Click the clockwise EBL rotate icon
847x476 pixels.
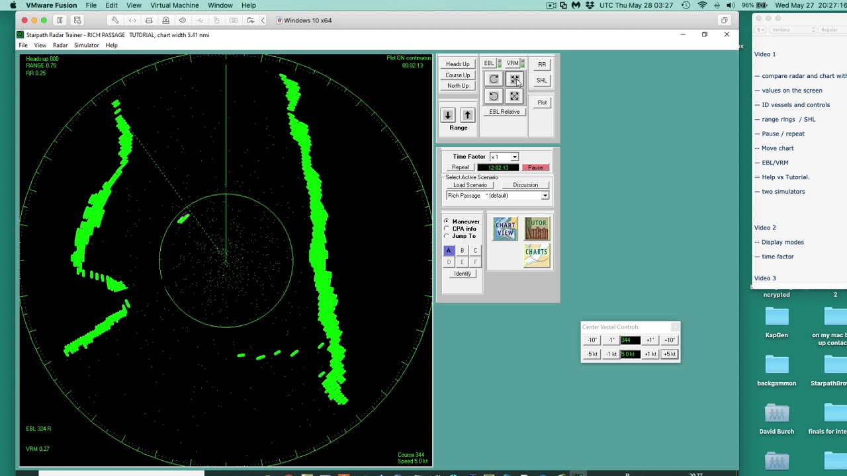point(494,79)
